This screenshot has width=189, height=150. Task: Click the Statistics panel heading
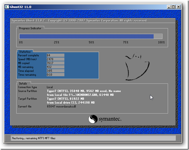pyautogui.click(x=25, y=52)
